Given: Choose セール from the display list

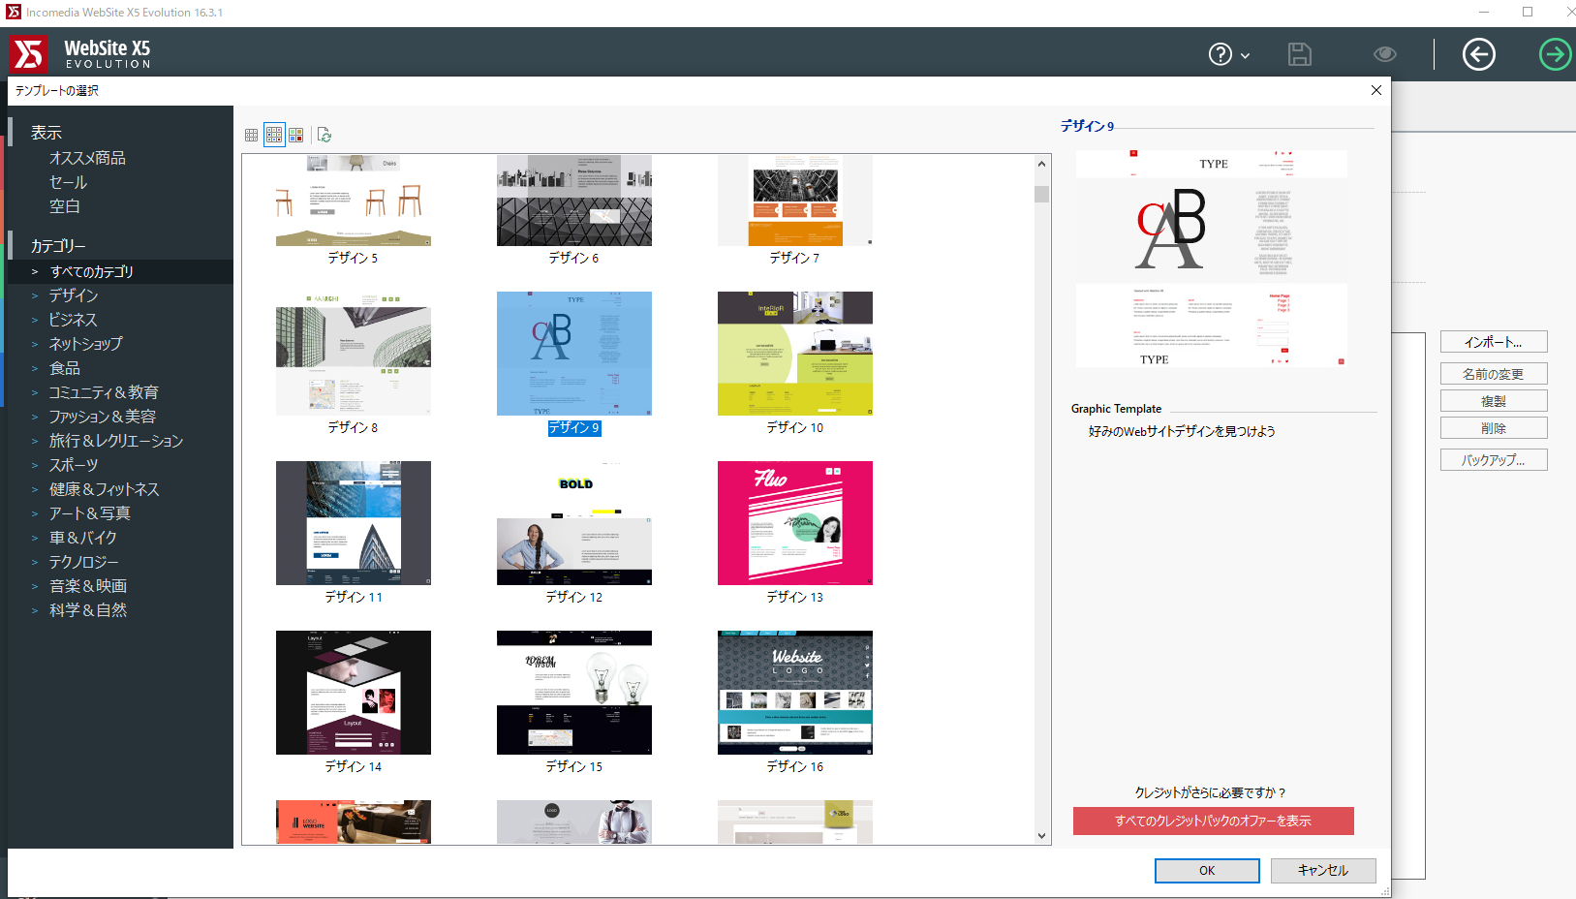Looking at the screenshot, I should [68, 182].
